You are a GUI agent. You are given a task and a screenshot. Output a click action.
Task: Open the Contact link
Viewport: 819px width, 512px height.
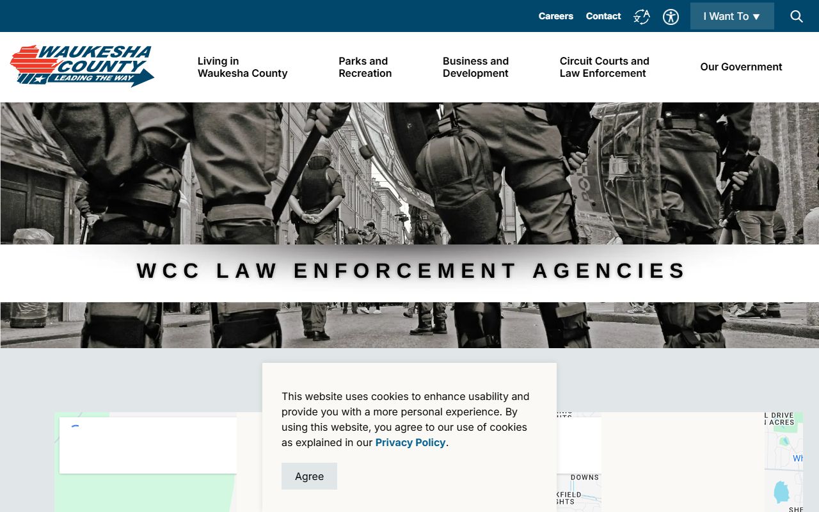click(x=603, y=16)
